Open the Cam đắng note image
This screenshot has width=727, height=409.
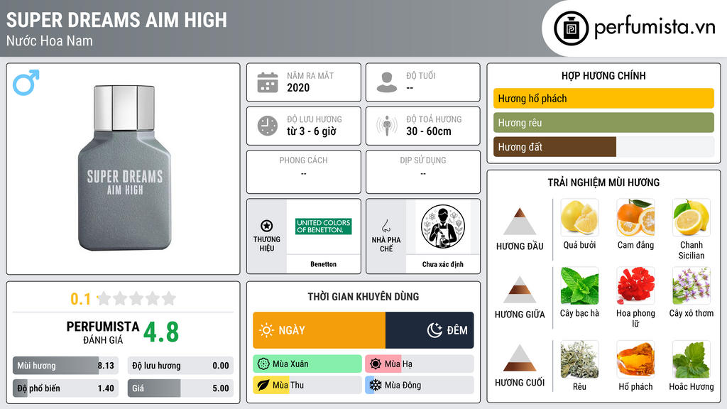click(x=635, y=218)
